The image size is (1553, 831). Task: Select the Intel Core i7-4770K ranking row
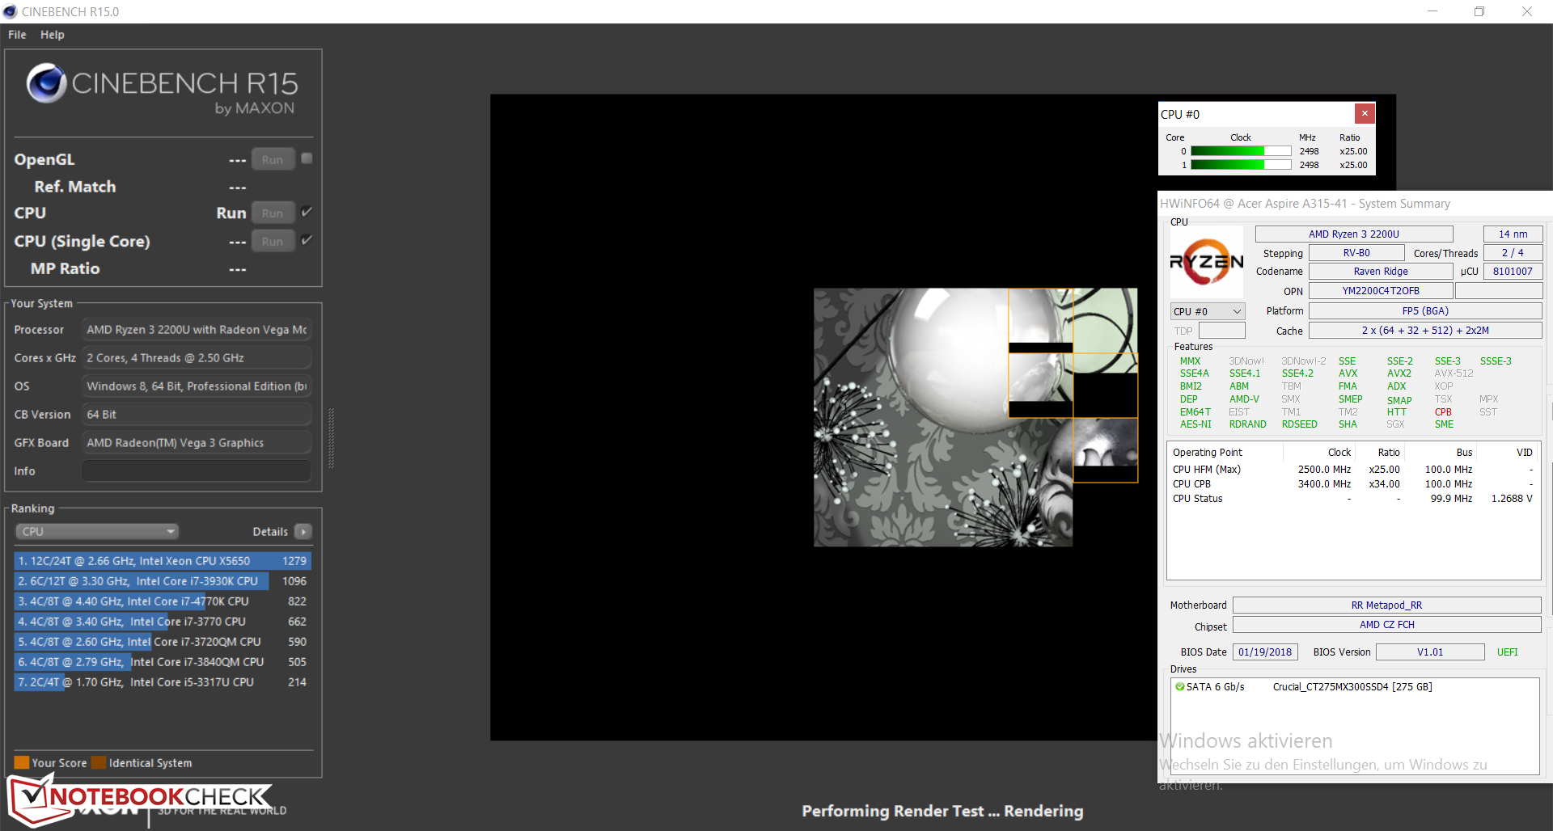(x=163, y=601)
